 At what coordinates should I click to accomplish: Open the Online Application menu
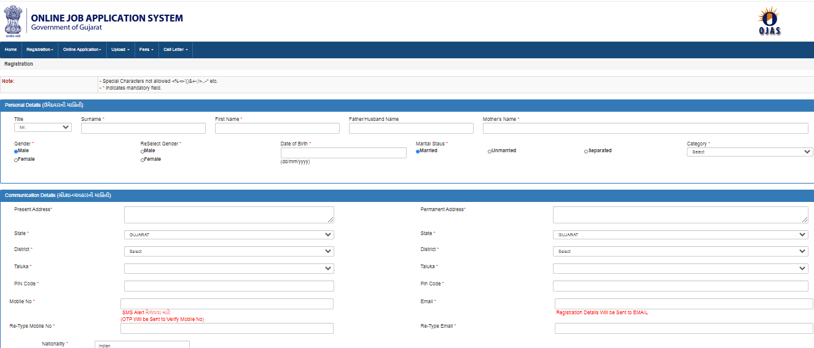pos(82,49)
